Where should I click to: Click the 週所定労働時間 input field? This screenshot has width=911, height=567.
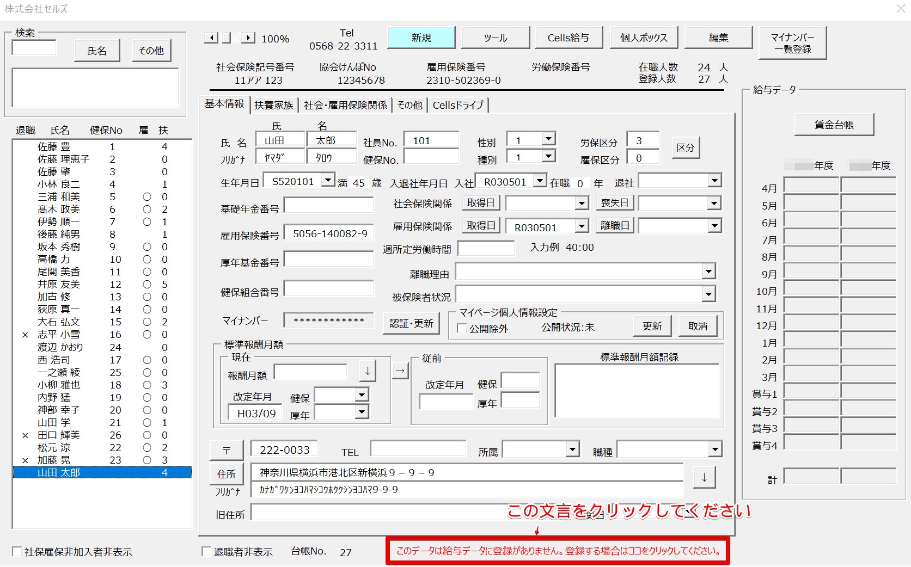point(486,248)
